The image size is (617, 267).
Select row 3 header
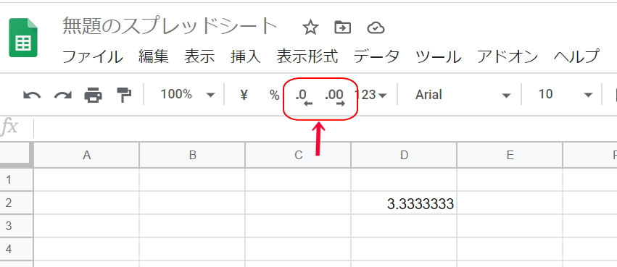click(x=16, y=226)
